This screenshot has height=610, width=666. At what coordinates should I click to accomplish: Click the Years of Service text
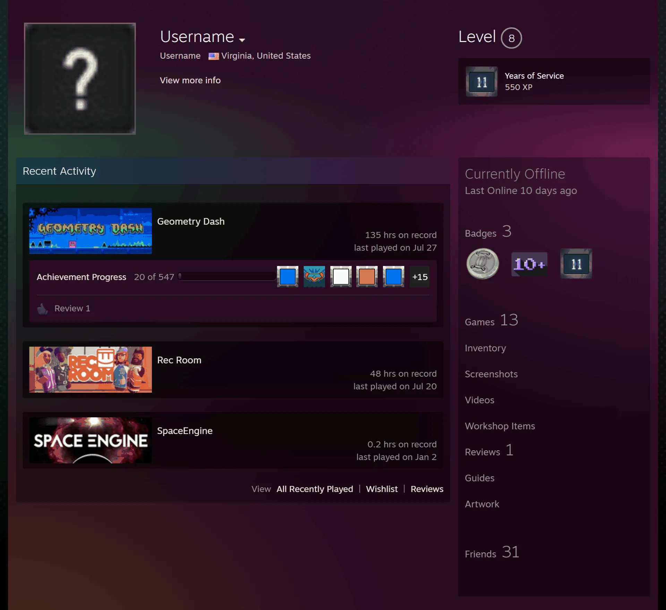[534, 76]
